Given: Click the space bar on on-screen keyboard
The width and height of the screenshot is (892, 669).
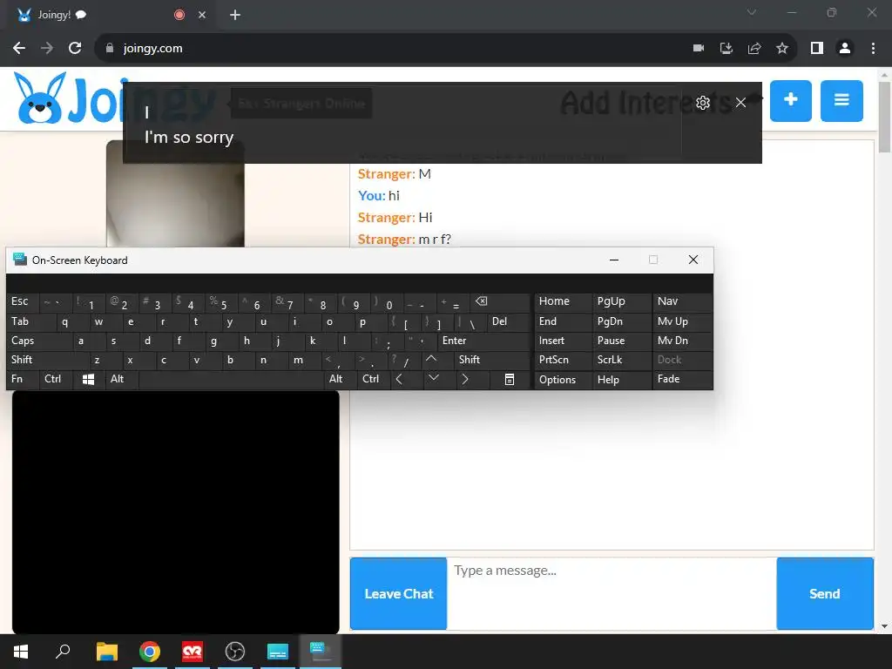Looking at the screenshot, I should click(232, 379).
